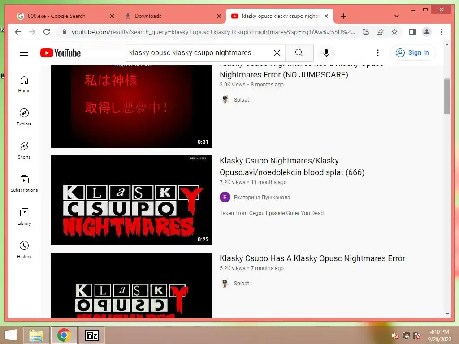The image size is (459, 344).
Task: Click the address bar URL
Action: 213,32
